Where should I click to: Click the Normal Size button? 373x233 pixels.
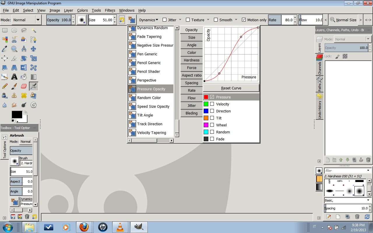coord(343,20)
